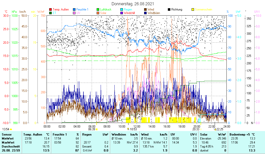Click the Durchschnitt row label

9,146
